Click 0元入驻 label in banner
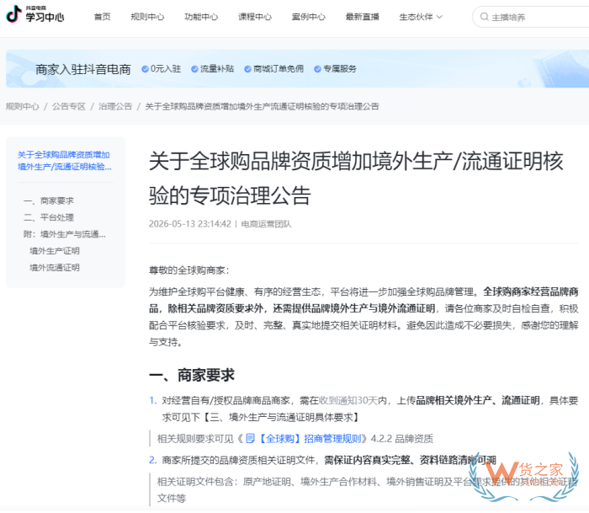The height and width of the screenshot is (513, 589). click(166, 69)
